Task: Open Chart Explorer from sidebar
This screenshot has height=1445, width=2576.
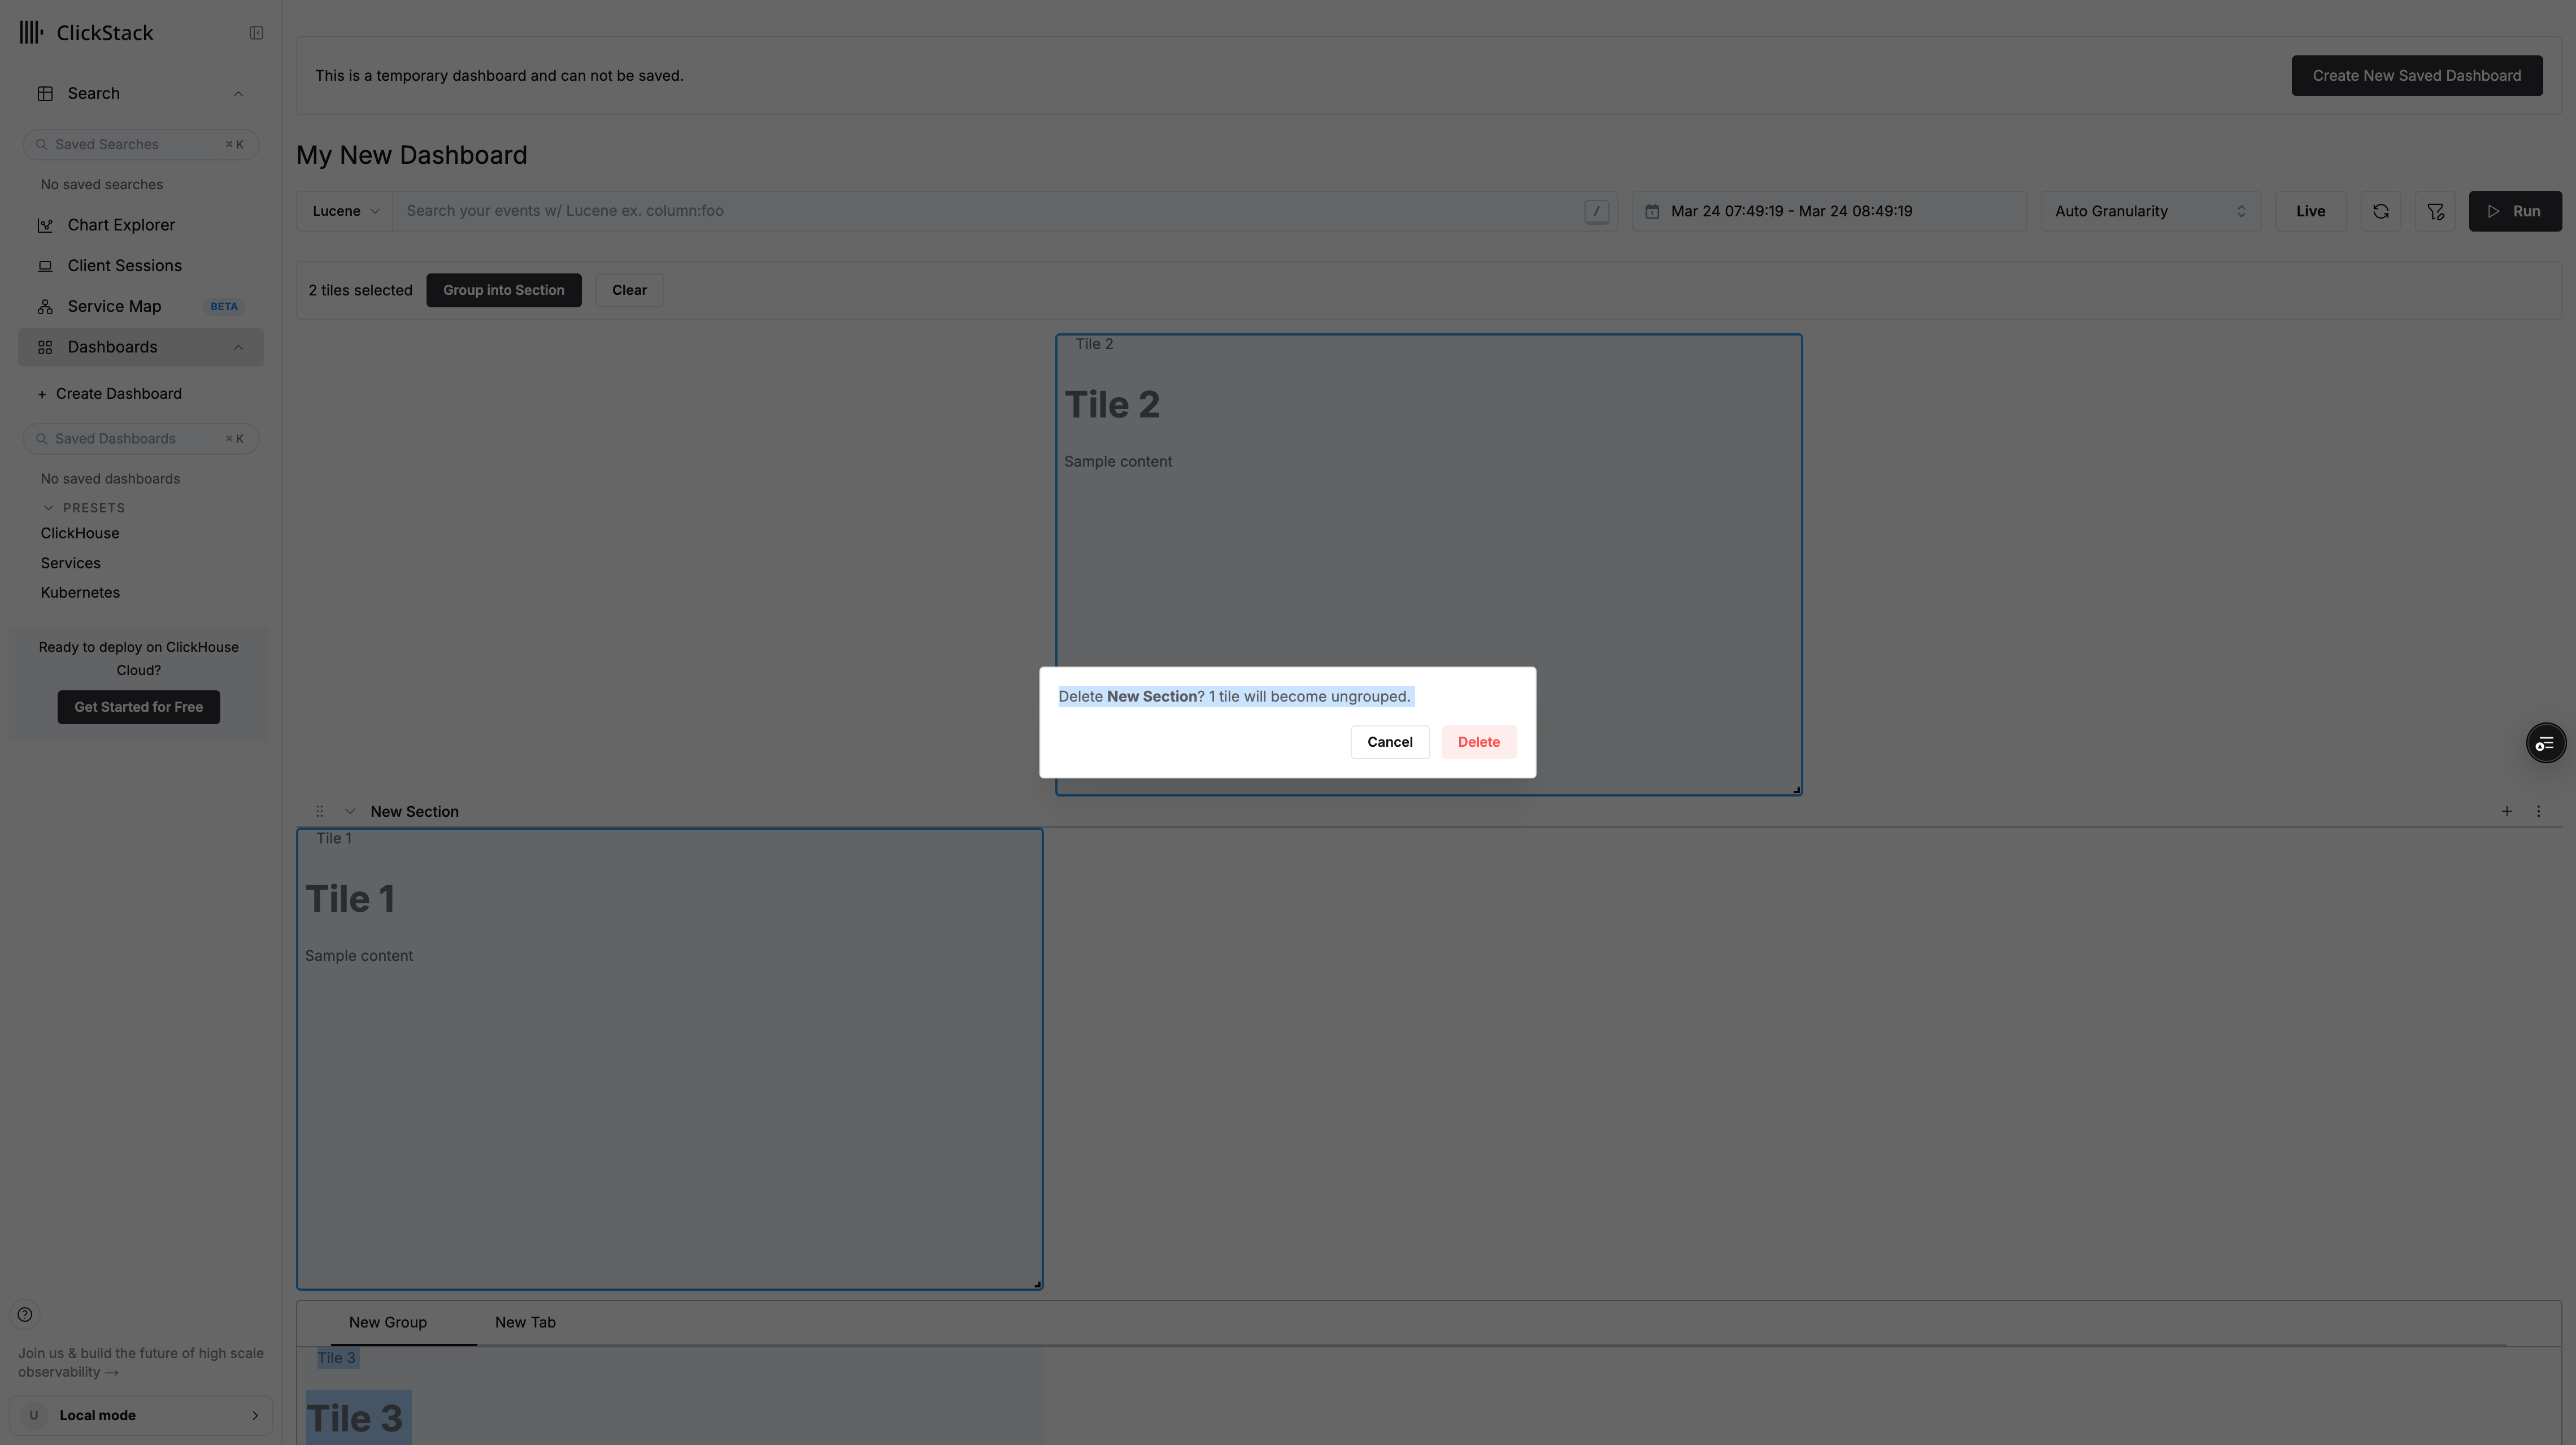Action: coord(121,225)
